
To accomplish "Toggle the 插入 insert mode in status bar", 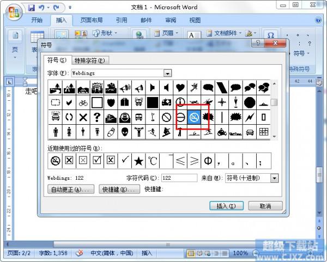I will tap(147, 253).
